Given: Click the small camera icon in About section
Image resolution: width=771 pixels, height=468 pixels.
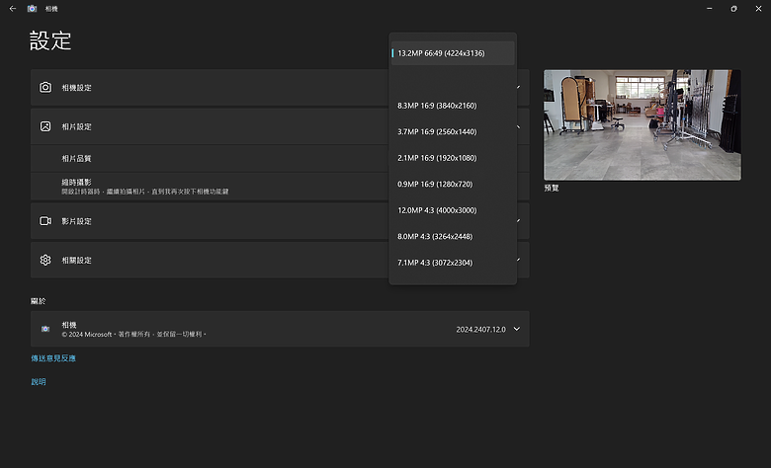Looking at the screenshot, I should pos(45,329).
